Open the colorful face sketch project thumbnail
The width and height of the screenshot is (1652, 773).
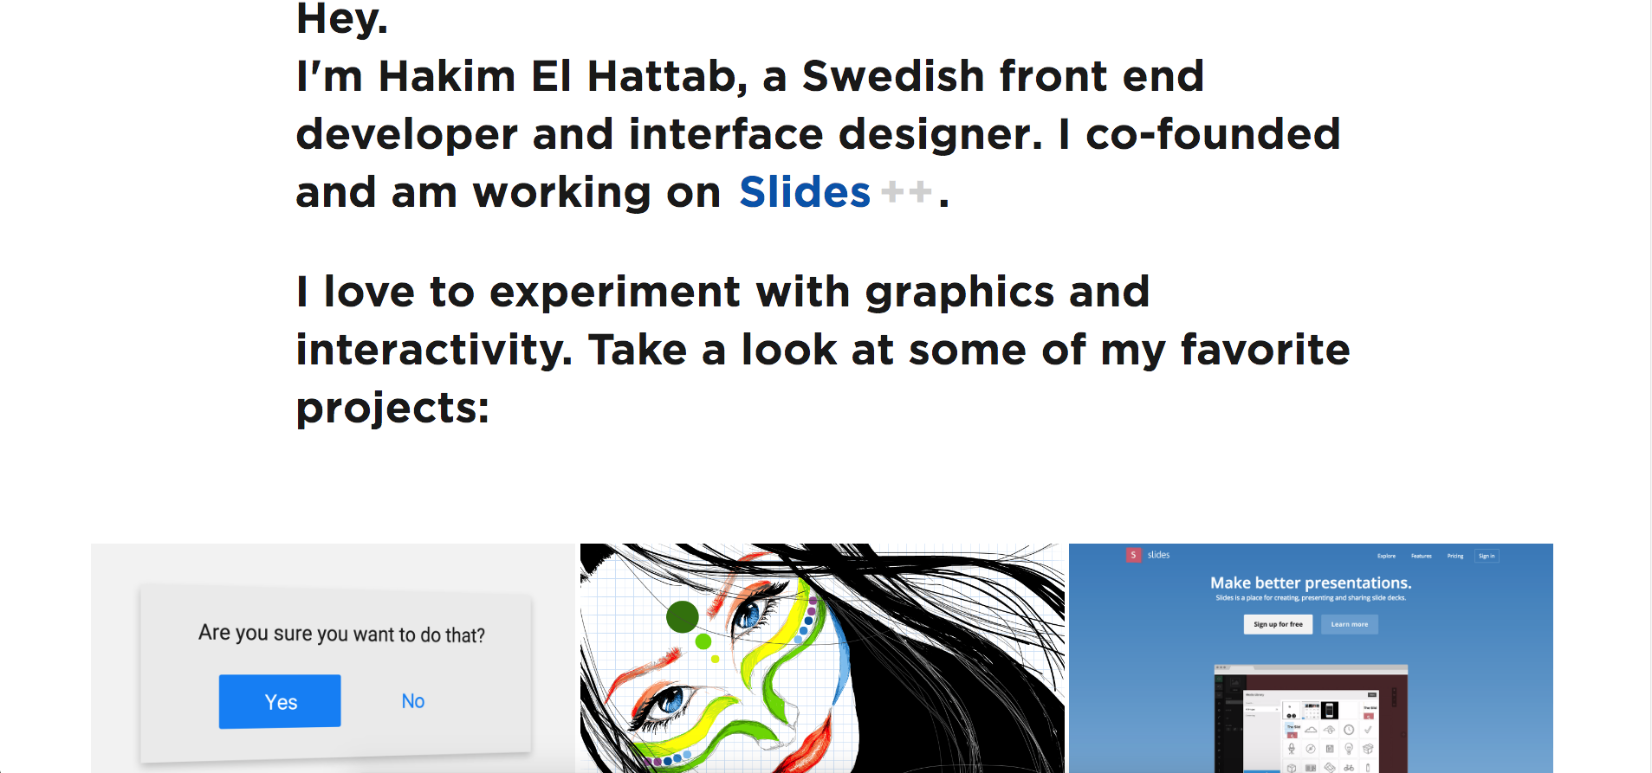pyautogui.click(x=822, y=658)
